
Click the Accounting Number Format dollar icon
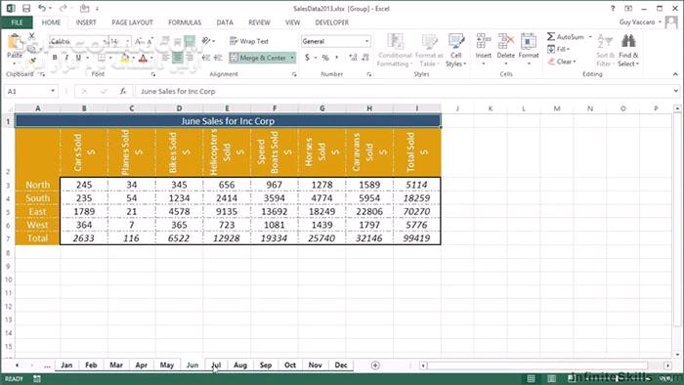click(308, 58)
